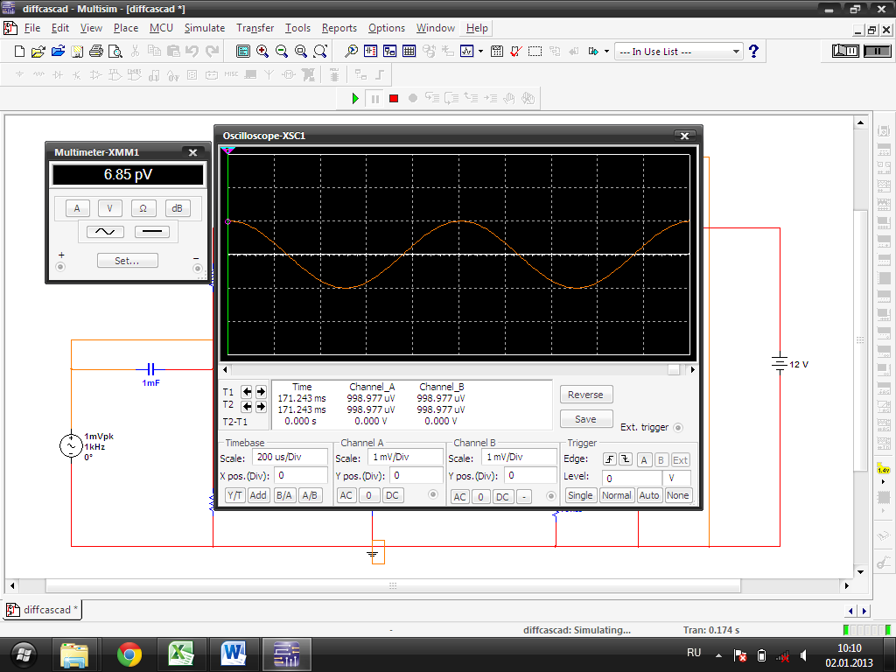Click oscilloscope Save button

click(x=585, y=419)
